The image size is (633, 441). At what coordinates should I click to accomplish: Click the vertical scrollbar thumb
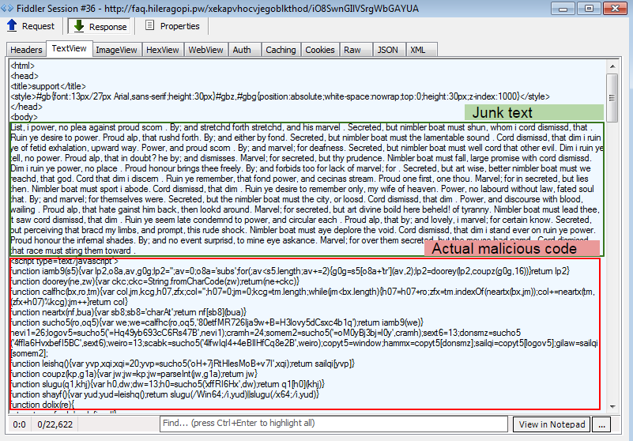tap(612, 97)
